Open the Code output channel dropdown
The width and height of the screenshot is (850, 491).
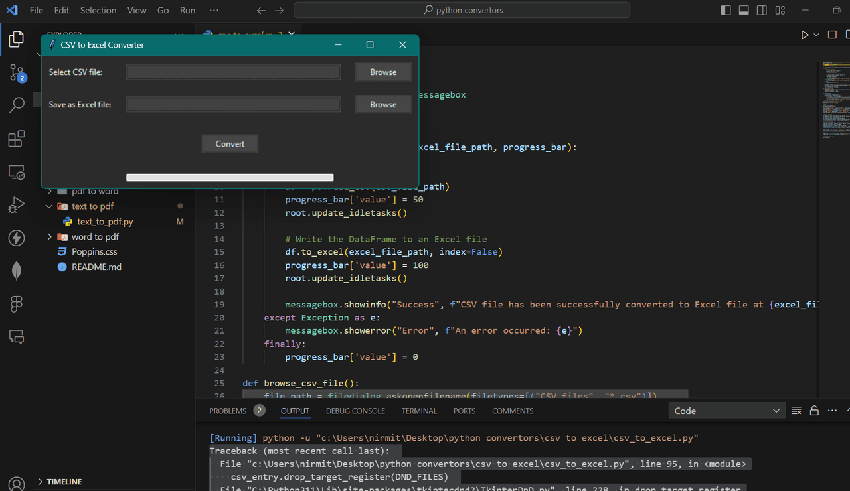point(726,411)
